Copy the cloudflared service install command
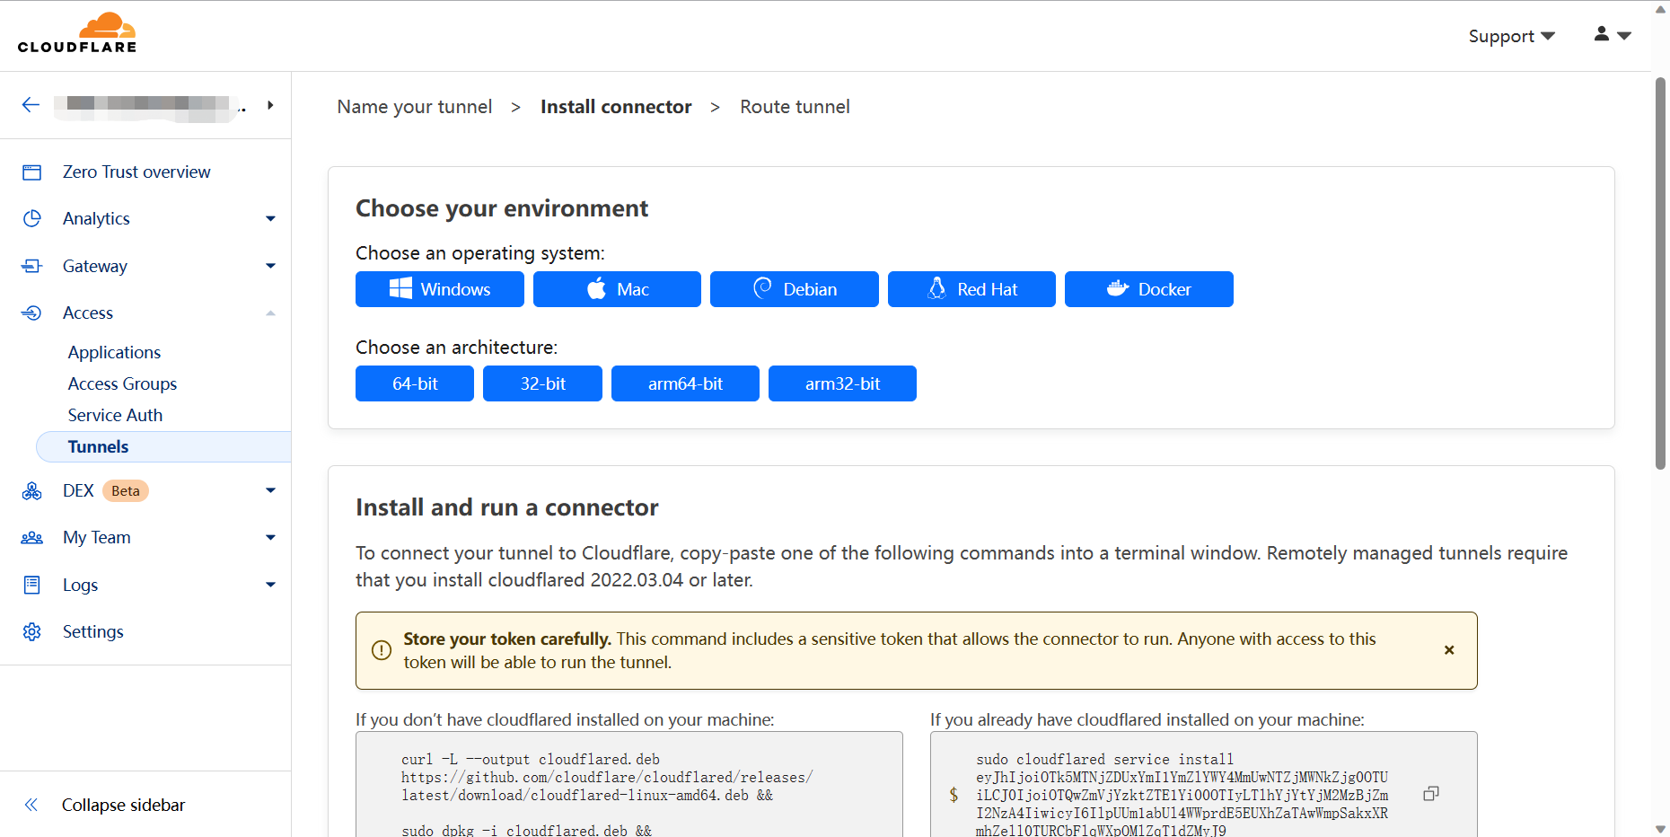The image size is (1670, 837). tap(1430, 794)
